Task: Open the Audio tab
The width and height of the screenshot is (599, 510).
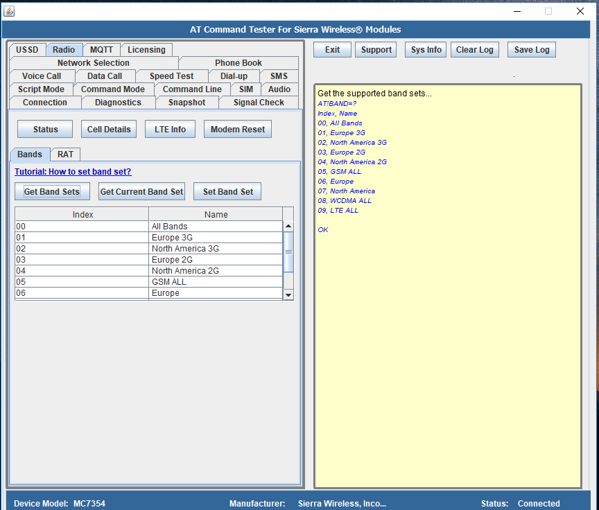Action: click(279, 89)
